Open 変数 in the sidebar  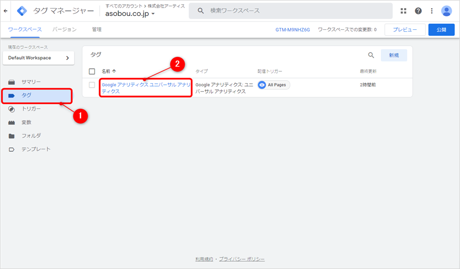coord(26,122)
